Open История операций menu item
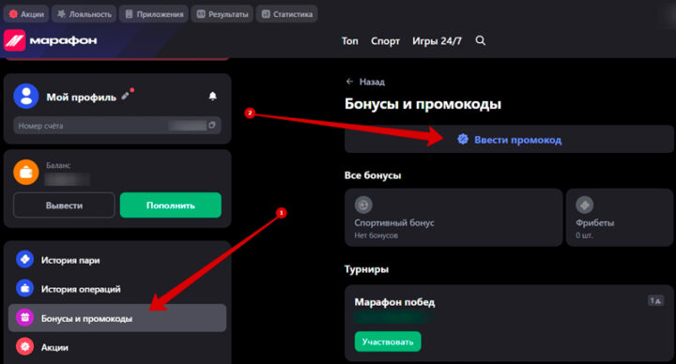 117,289
